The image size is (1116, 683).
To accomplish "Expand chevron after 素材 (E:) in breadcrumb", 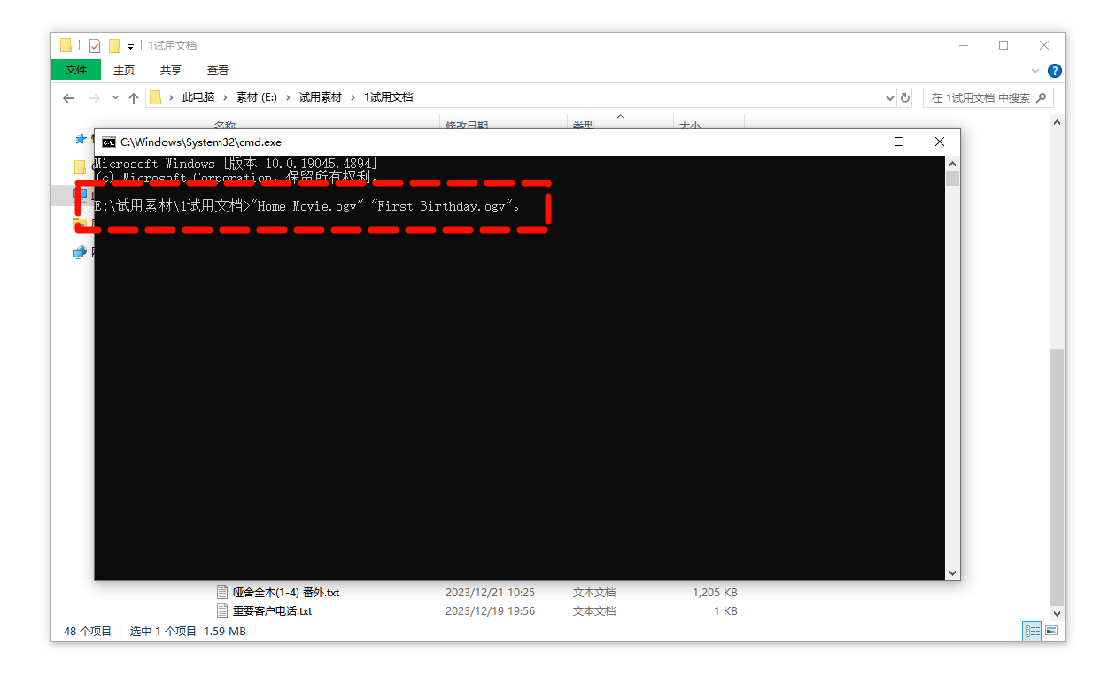I will (x=289, y=97).
